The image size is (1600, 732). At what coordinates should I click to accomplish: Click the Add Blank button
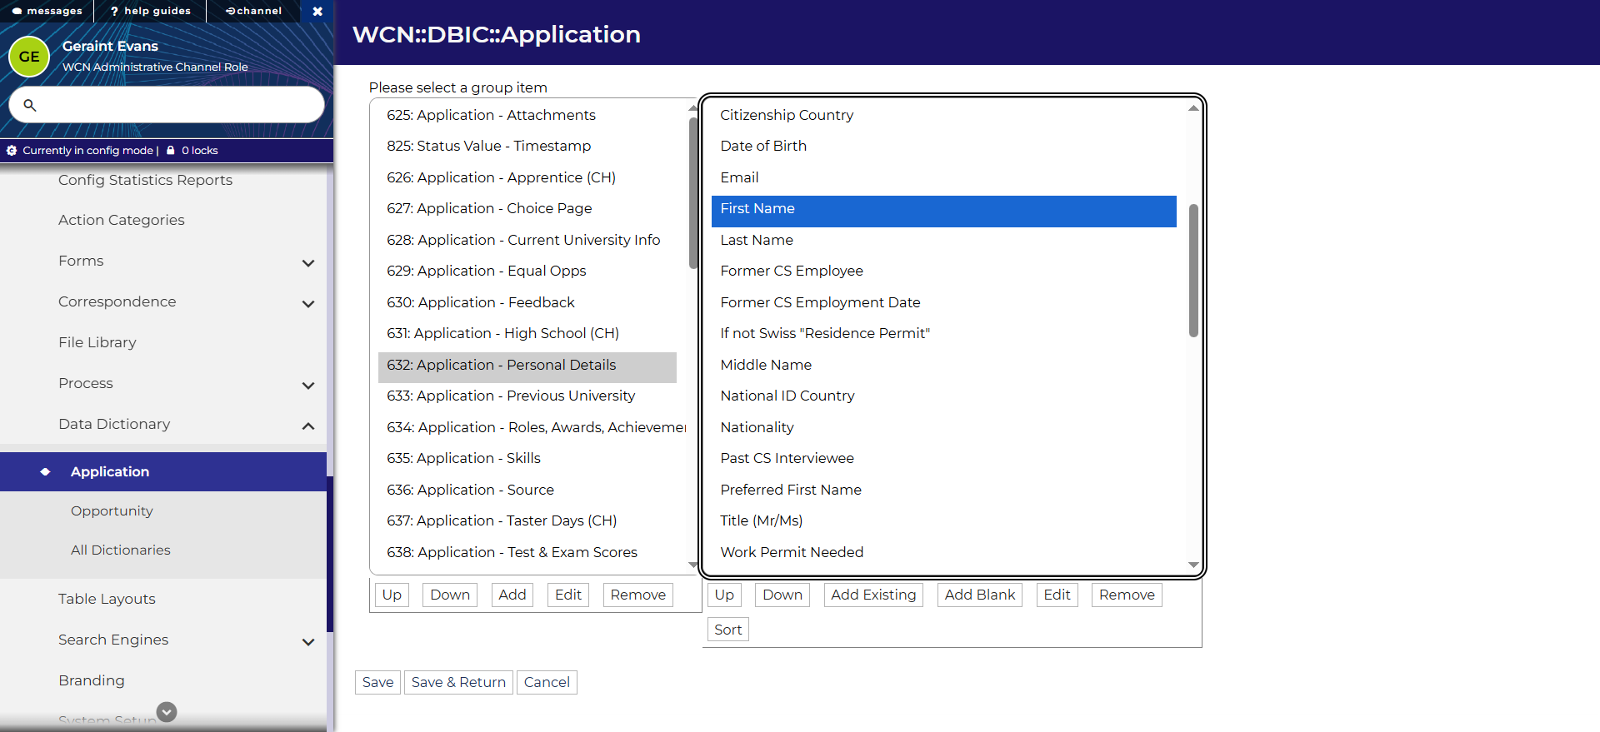point(980,595)
